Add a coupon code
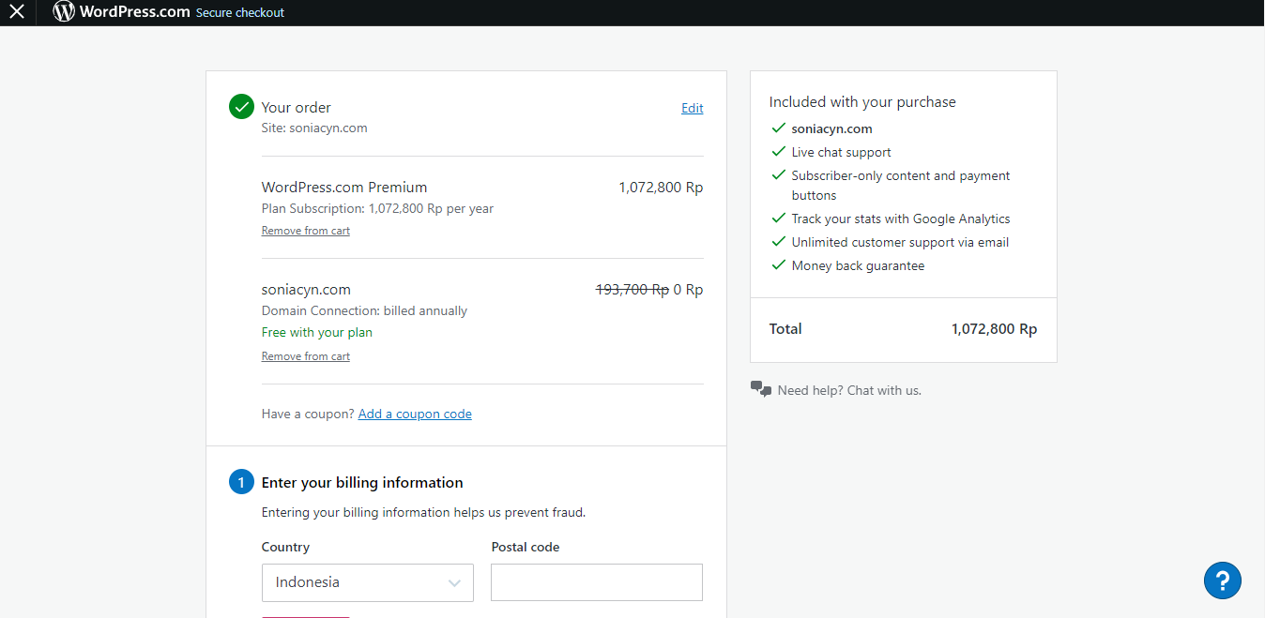This screenshot has width=1265, height=618. [415, 414]
